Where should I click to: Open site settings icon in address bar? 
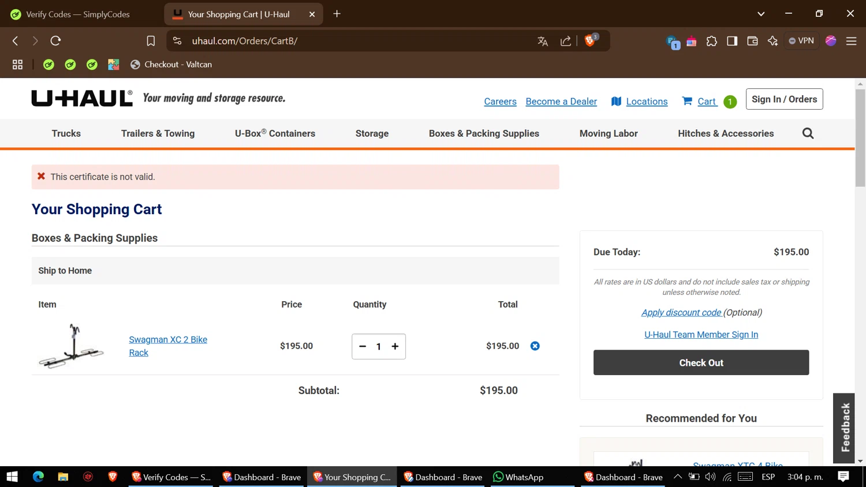(177, 41)
